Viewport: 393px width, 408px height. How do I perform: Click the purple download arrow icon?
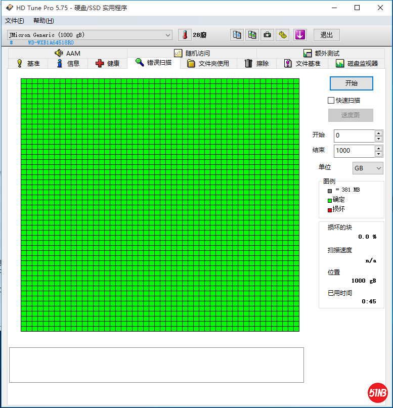pos(300,35)
